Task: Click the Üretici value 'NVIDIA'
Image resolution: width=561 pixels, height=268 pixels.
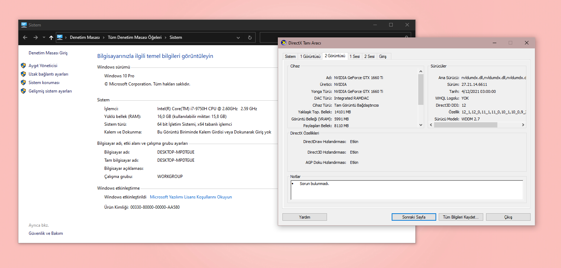Action: [x=340, y=84]
